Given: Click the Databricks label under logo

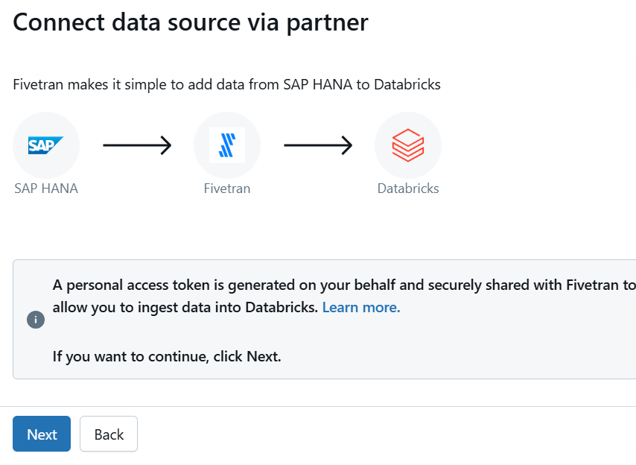Looking at the screenshot, I should 408,189.
